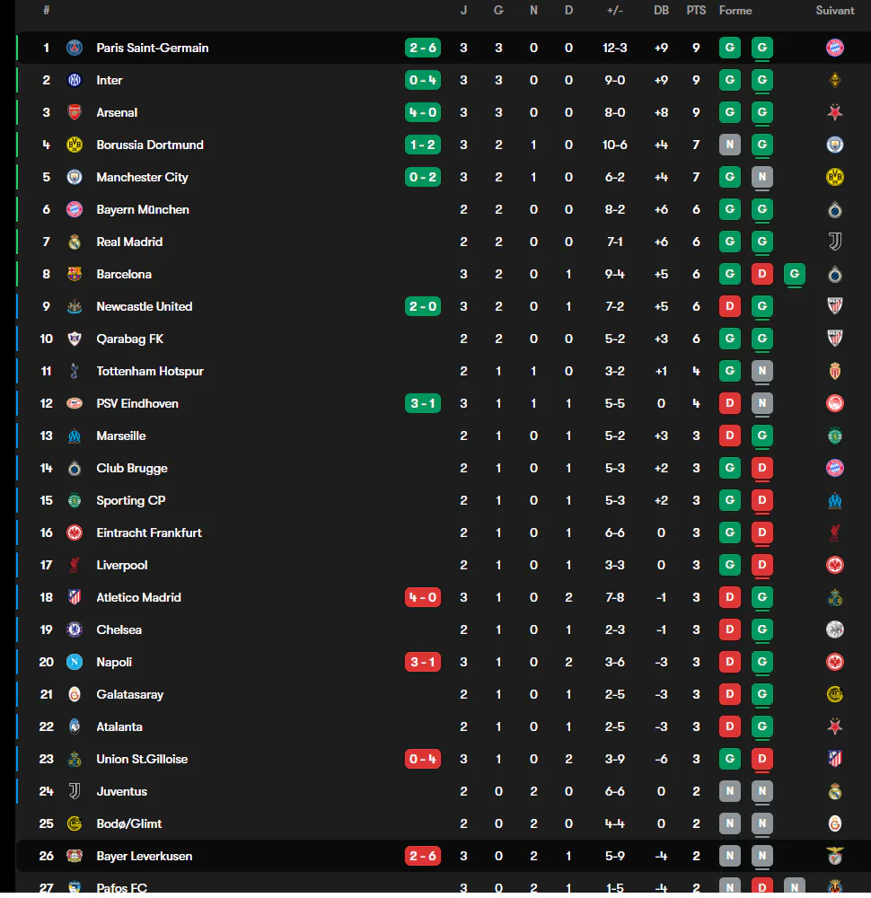
Task: Click Newcastle United's first D form result
Action: coord(729,306)
